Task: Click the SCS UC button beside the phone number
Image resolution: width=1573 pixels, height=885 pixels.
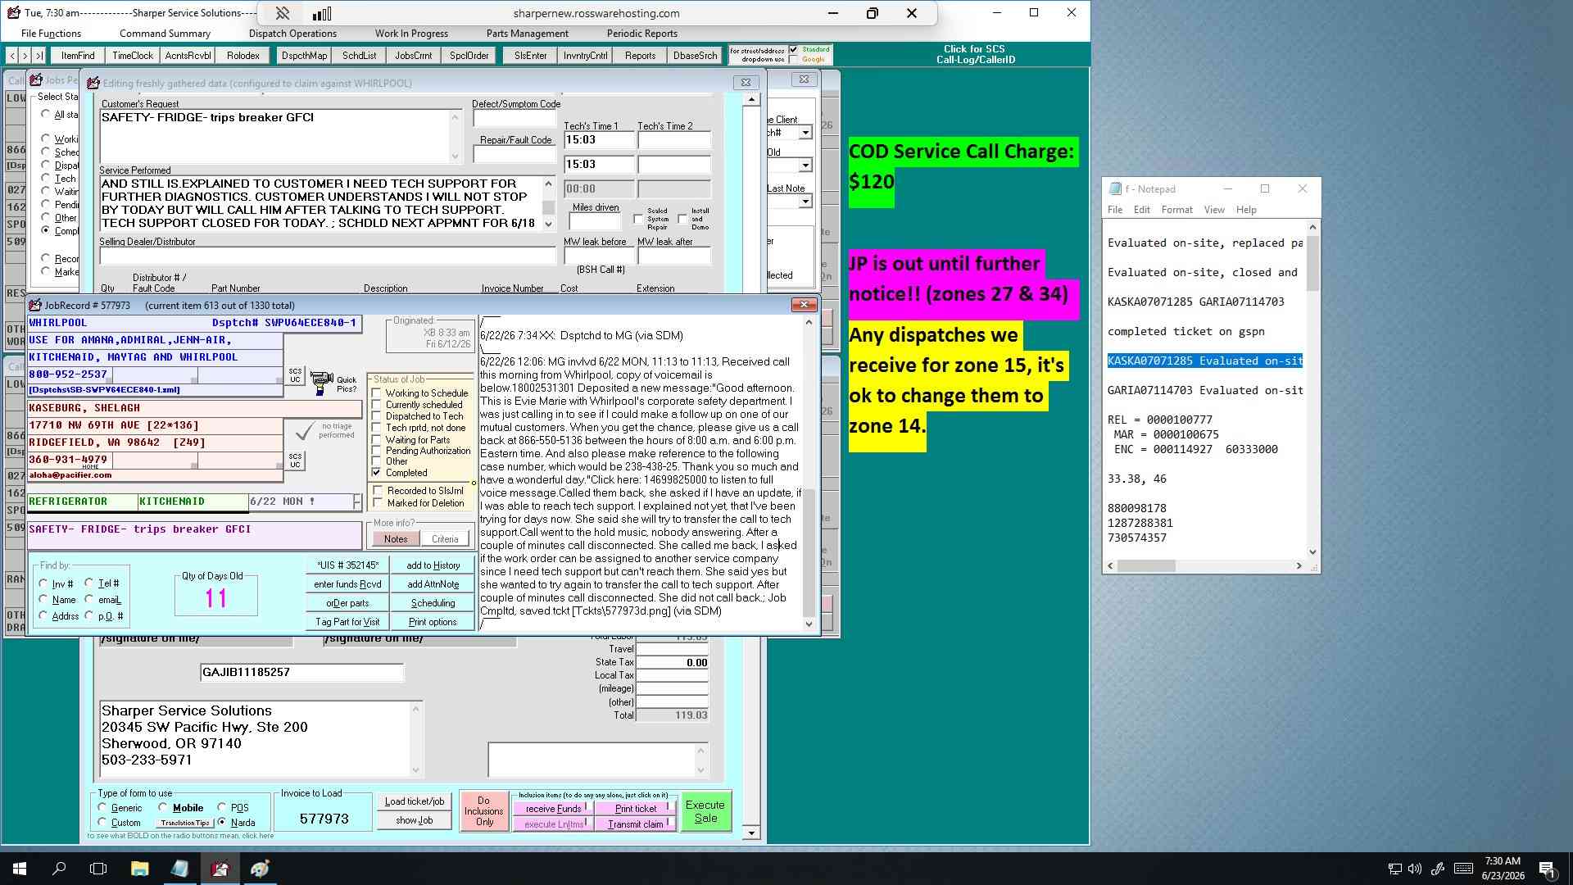Action: [x=295, y=461]
